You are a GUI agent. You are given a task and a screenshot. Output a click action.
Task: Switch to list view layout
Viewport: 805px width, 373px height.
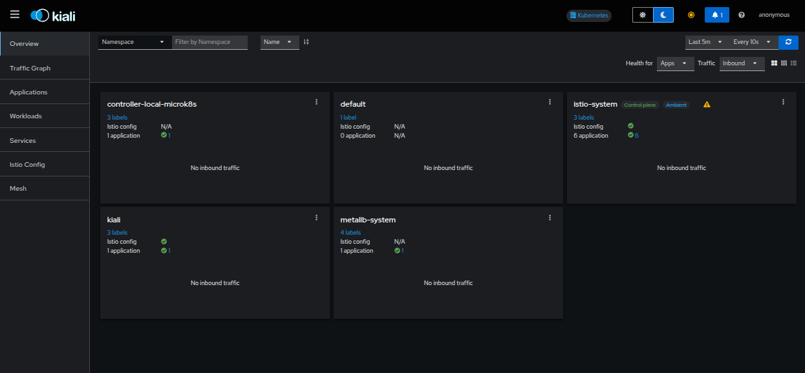[x=793, y=63]
